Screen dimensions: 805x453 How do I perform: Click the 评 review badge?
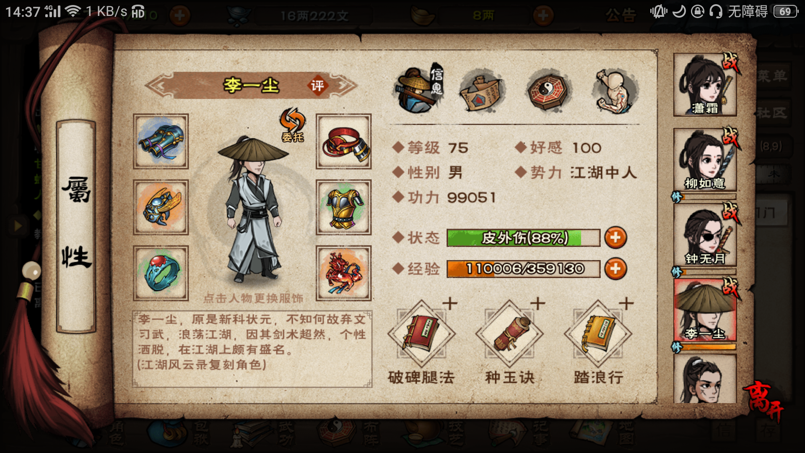(317, 86)
